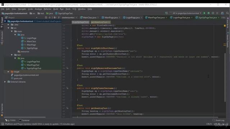Image resolution: width=230 pixels, height=129 pixels.
Task: Open the VCS menu
Action: click(x=74, y=9)
